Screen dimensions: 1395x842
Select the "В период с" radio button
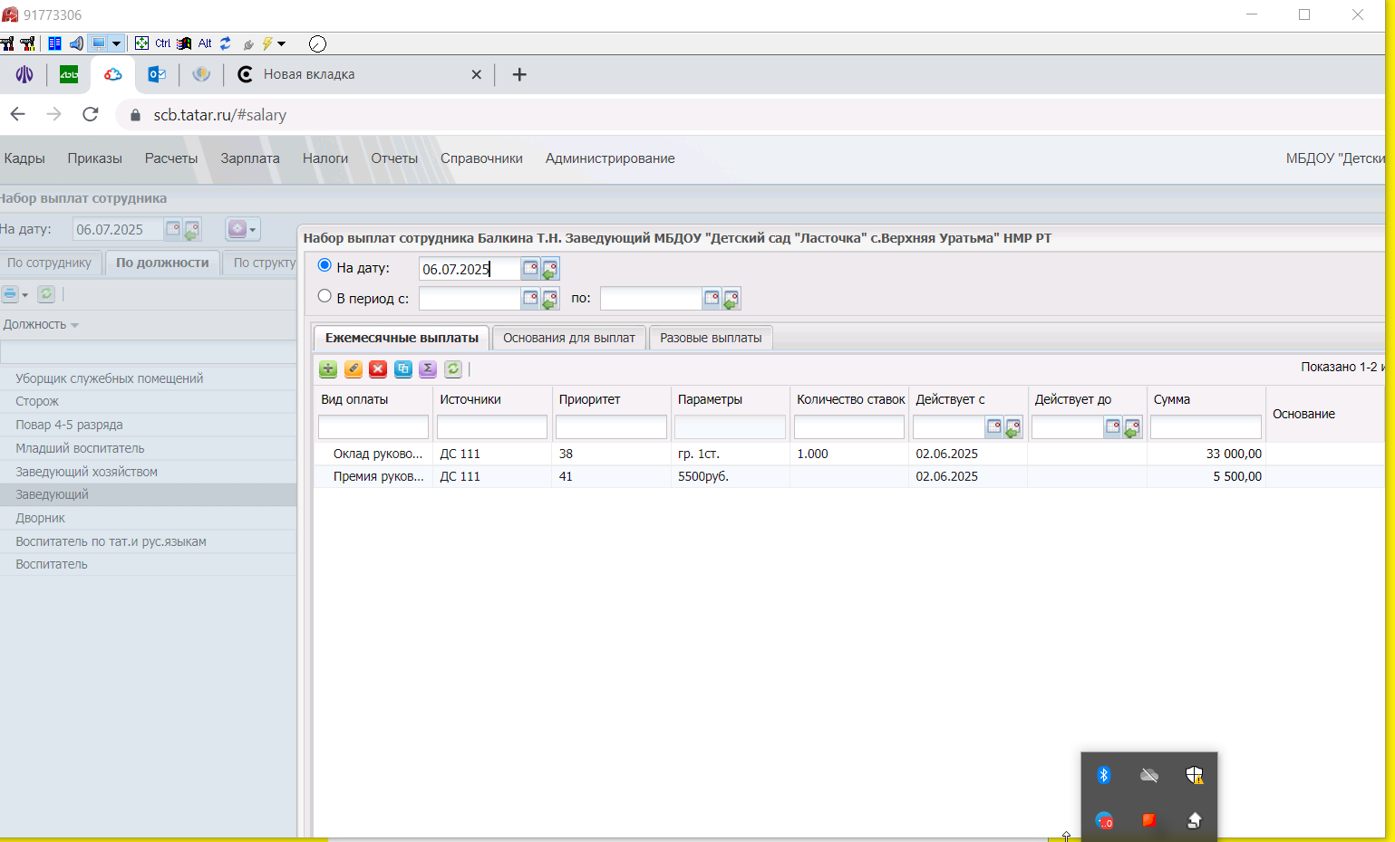pyautogui.click(x=325, y=296)
